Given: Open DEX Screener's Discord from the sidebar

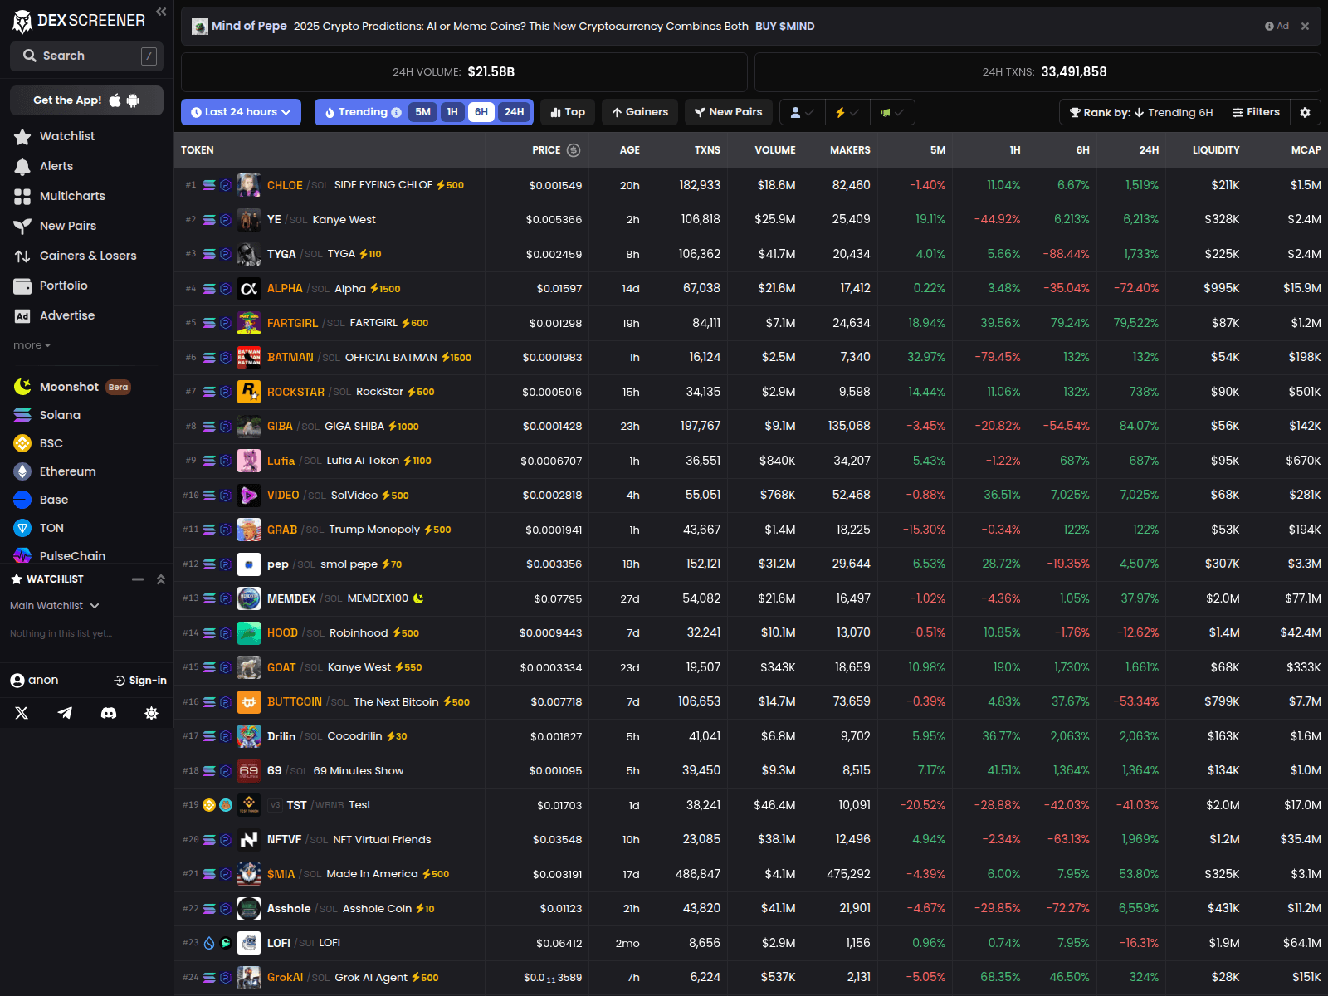Looking at the screenshot, I should 109,712.
